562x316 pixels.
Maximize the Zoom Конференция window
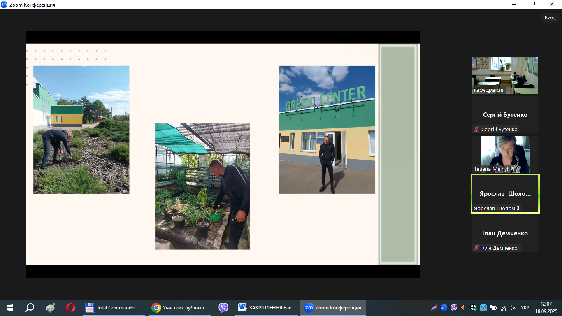coord(533,5)
